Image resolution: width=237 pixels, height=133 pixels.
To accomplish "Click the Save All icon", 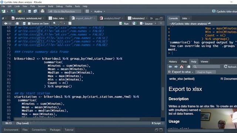I will click(x=35, y=11).
